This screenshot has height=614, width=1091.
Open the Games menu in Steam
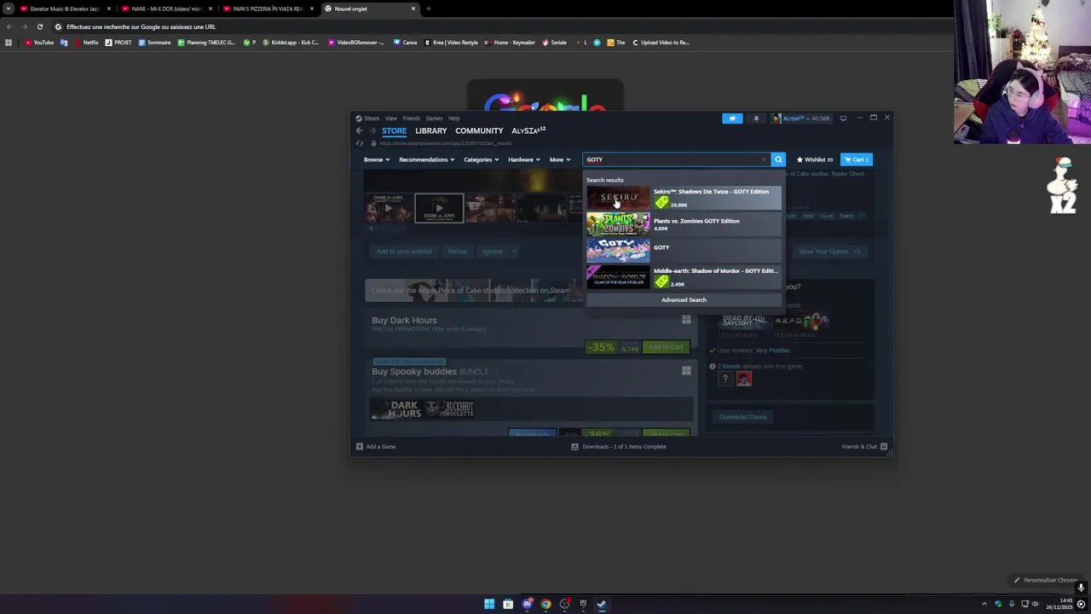coord(434,119)
